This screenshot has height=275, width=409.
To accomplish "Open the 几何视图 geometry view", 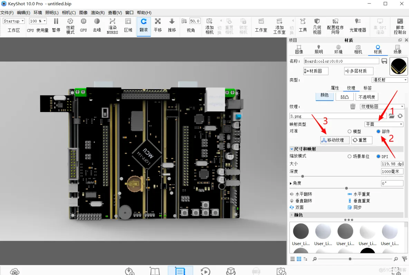I will (x=317, y=26).
